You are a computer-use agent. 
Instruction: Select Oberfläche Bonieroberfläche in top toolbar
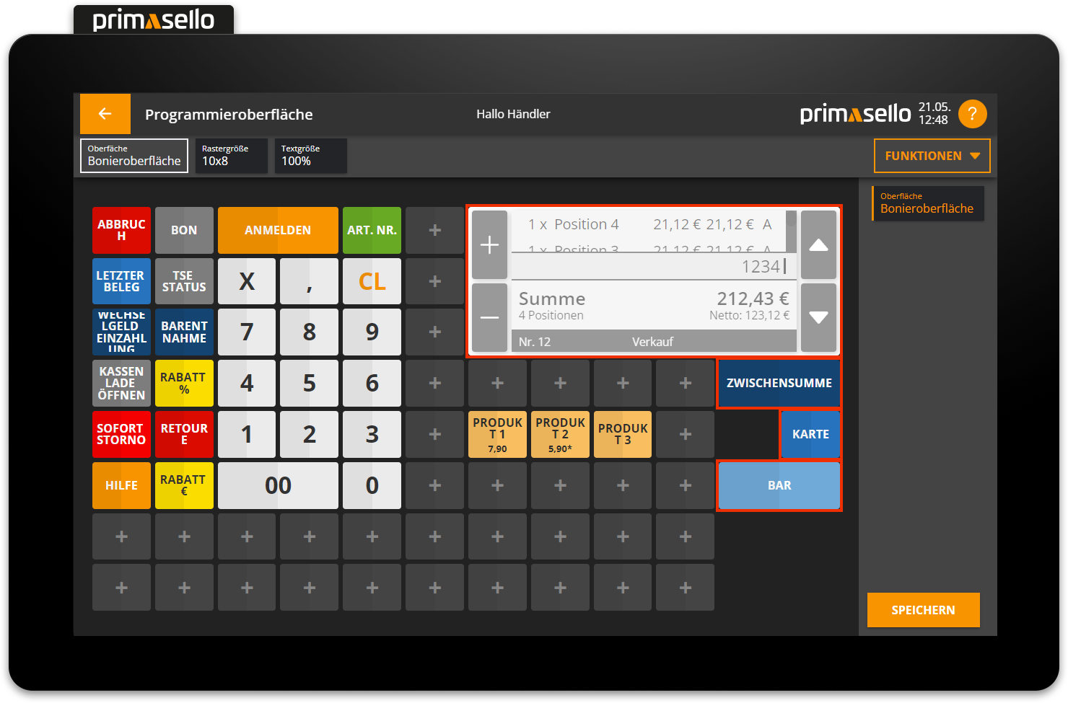coord(134,156)
